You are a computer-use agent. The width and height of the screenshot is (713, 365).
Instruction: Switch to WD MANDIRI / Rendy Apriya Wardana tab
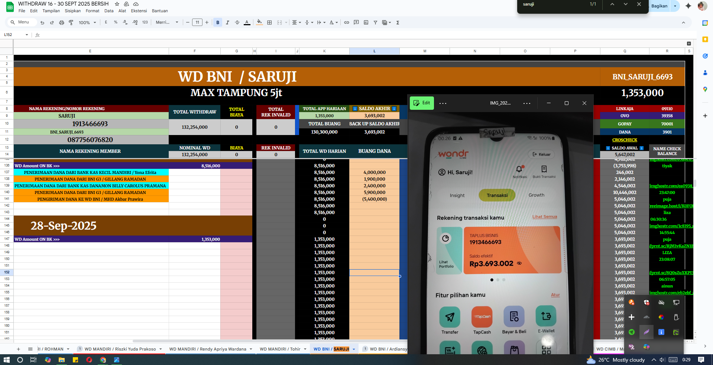(208, 349)
